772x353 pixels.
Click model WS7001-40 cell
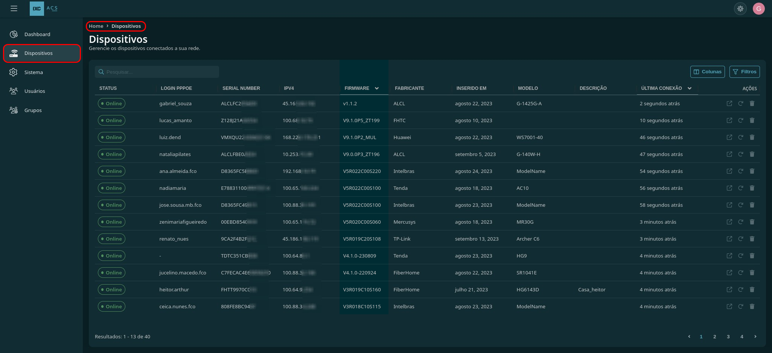point(530,137)
